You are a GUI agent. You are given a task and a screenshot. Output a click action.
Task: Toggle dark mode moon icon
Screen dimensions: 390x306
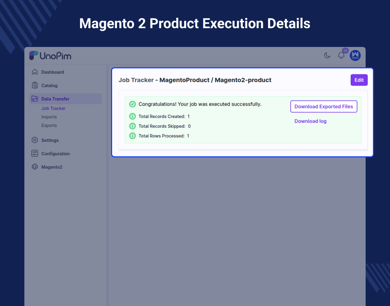pyautogui.click(x=327, y=55)
